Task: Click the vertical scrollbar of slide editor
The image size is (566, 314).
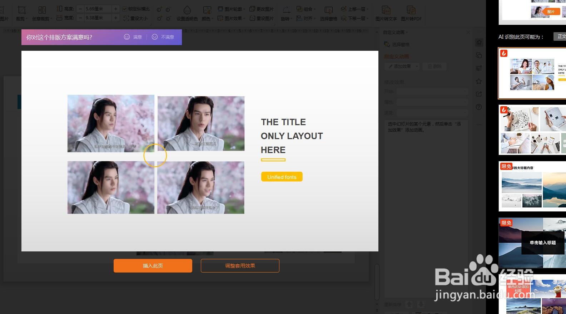Action: 377,283
